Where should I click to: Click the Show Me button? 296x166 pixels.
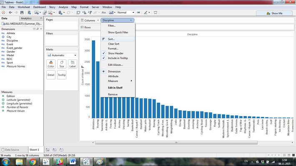pos(274,13)
